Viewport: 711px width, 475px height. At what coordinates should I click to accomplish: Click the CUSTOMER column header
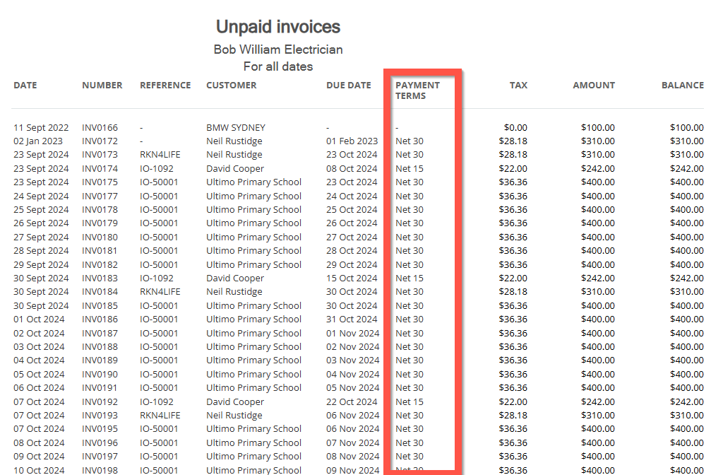[232, 85]
